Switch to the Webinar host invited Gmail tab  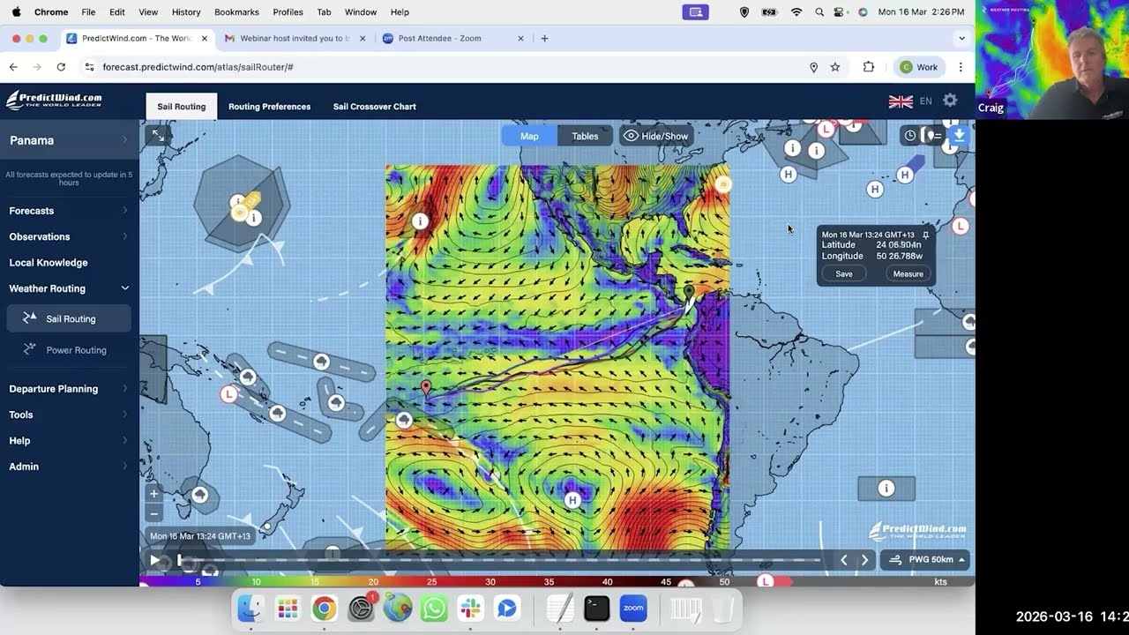pyautogui.click(x=295, y=38)
